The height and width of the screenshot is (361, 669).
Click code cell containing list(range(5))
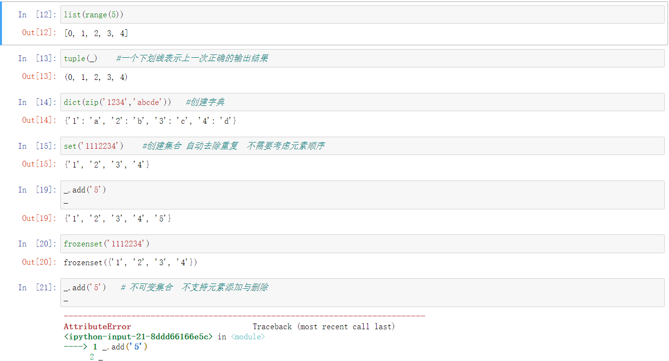click(362, 14)
